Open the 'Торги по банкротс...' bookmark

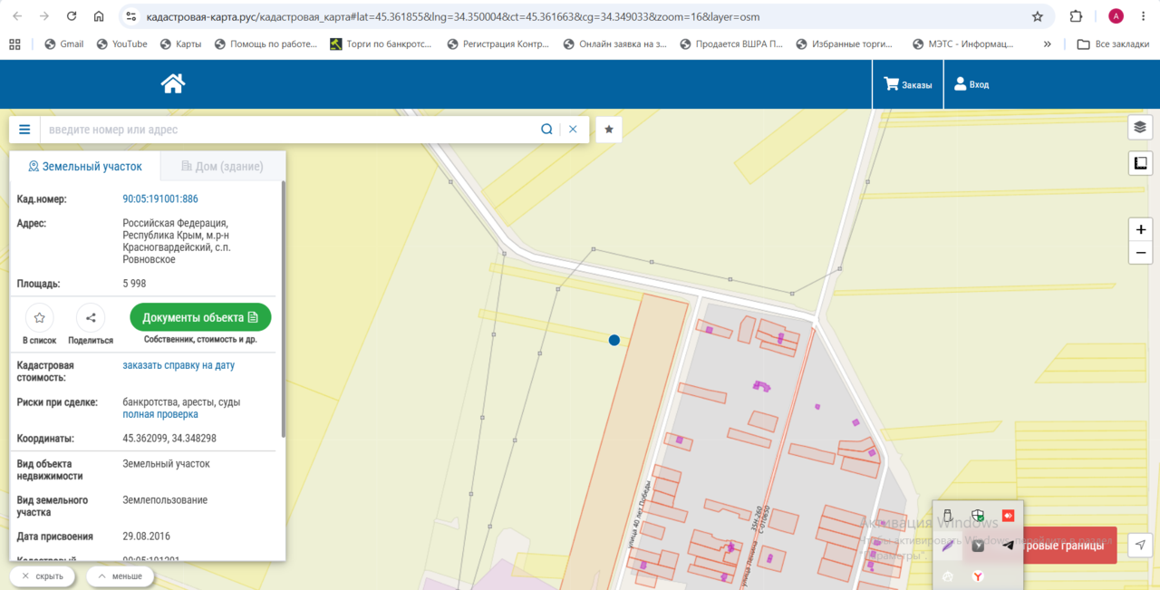coord(381,44)
